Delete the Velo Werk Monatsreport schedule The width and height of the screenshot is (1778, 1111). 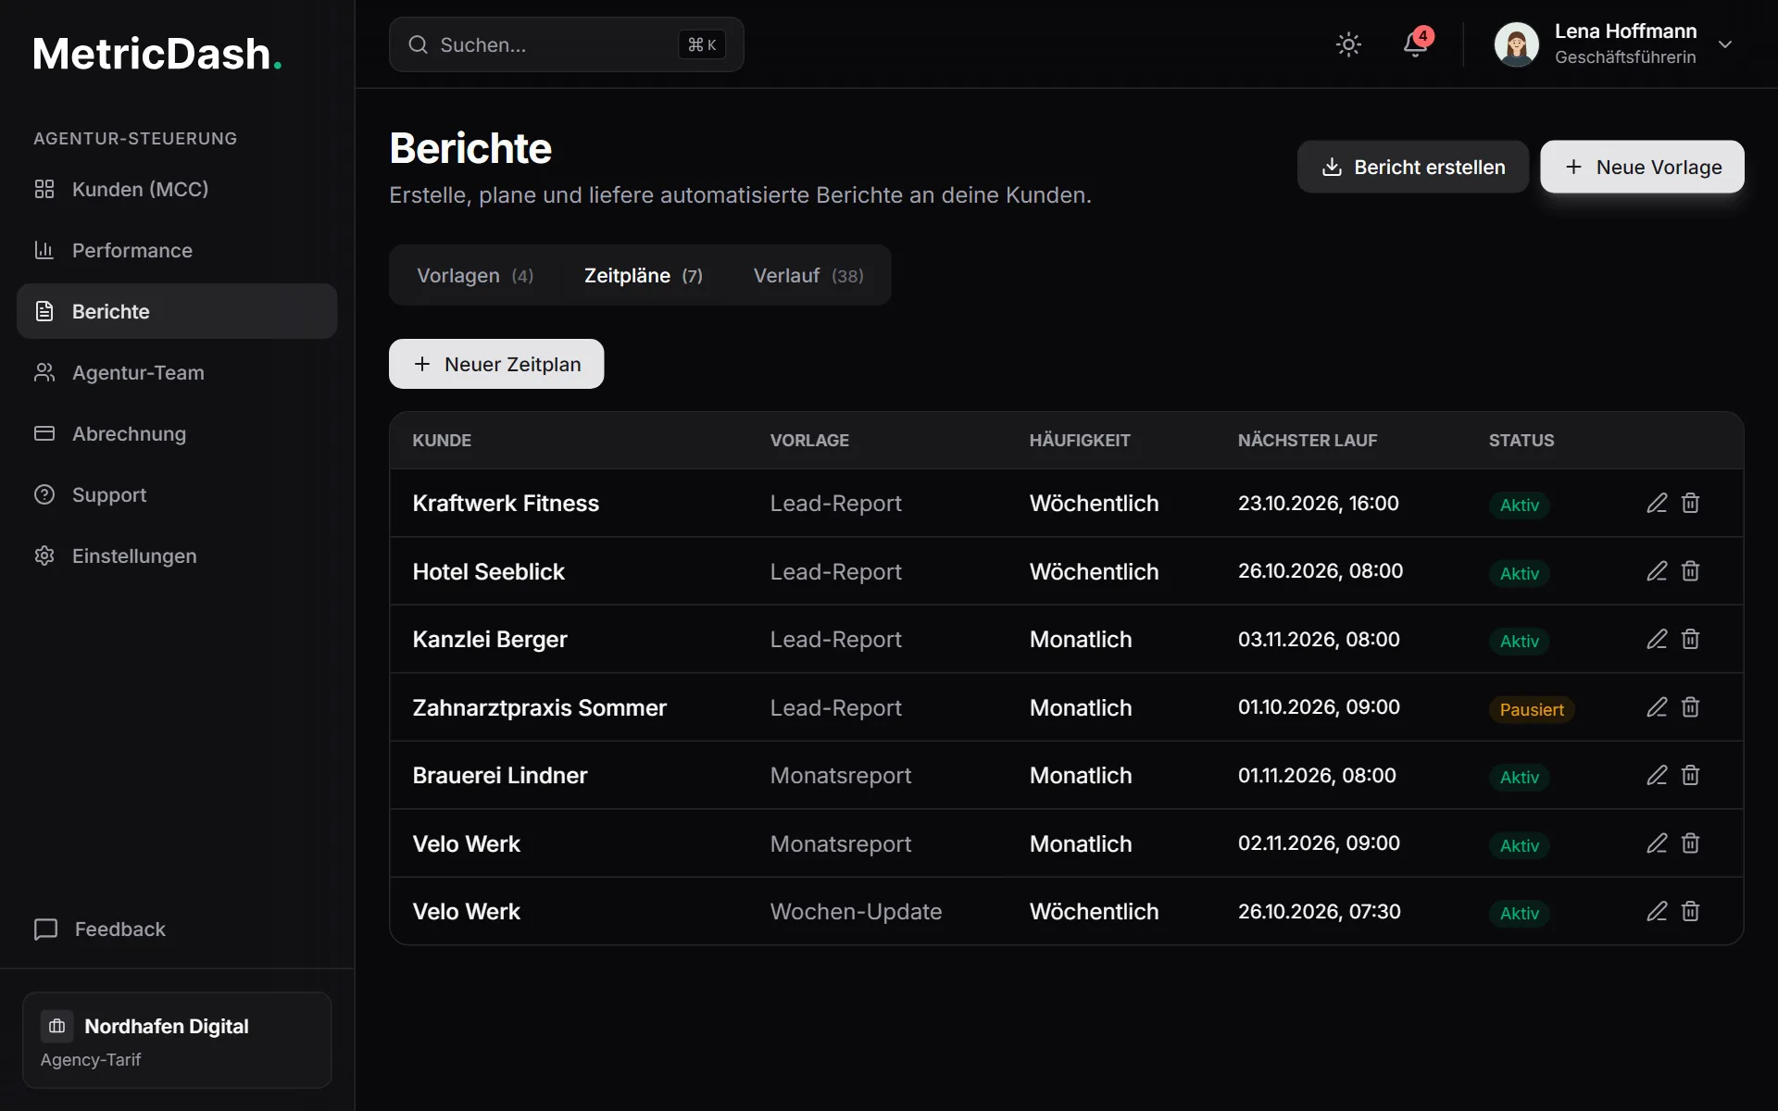[1690, 843]
